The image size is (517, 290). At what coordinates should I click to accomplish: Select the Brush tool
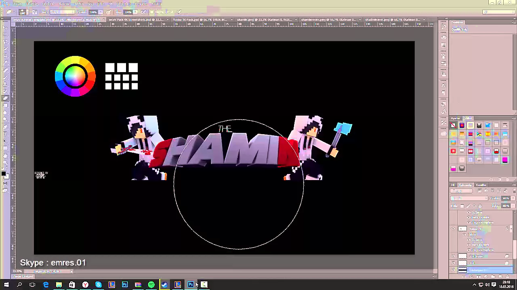click(5, 77)
